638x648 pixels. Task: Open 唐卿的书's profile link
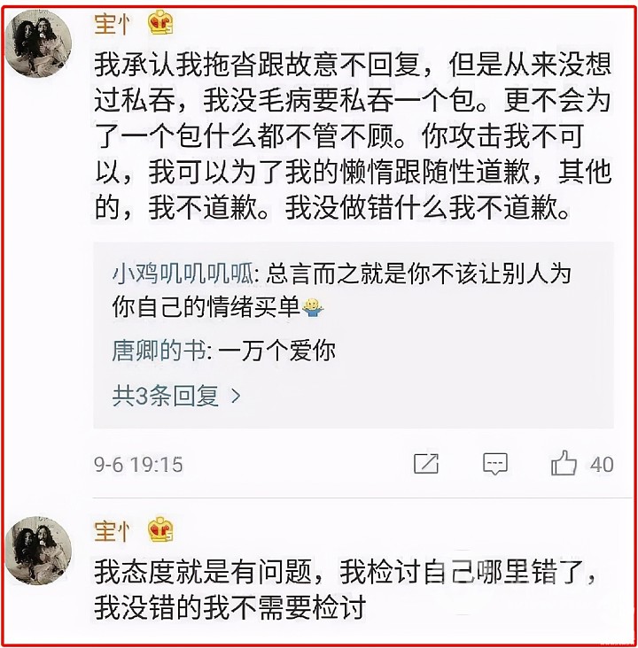pyautogui.click(x=159, y=351)
